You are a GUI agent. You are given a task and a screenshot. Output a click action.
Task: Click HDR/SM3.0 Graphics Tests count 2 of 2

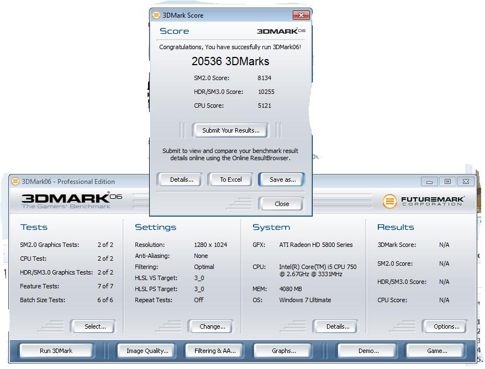(105, 272)
